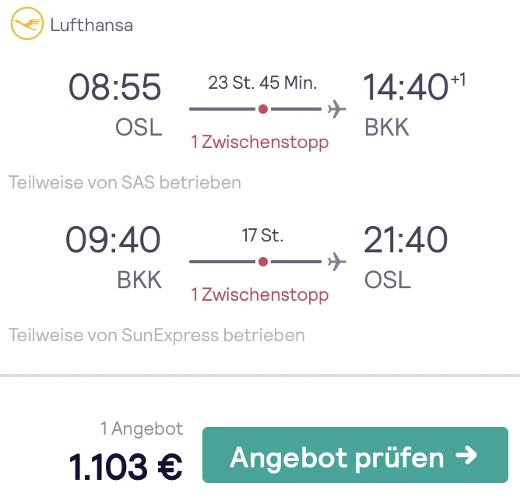Click the red stopover dot on return flight
Image resolution: width=520 pixels, height=504 pixels.
(x=263, y=262)
